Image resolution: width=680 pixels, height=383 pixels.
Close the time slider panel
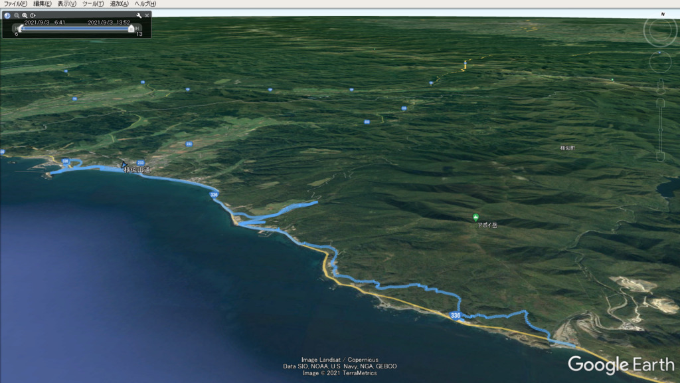pyautogui.click(x=147, y=15)
